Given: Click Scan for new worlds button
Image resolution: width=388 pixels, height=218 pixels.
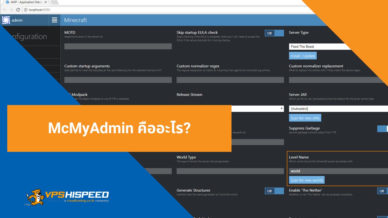Looking at the screenshot, I should tap(307, 180).
